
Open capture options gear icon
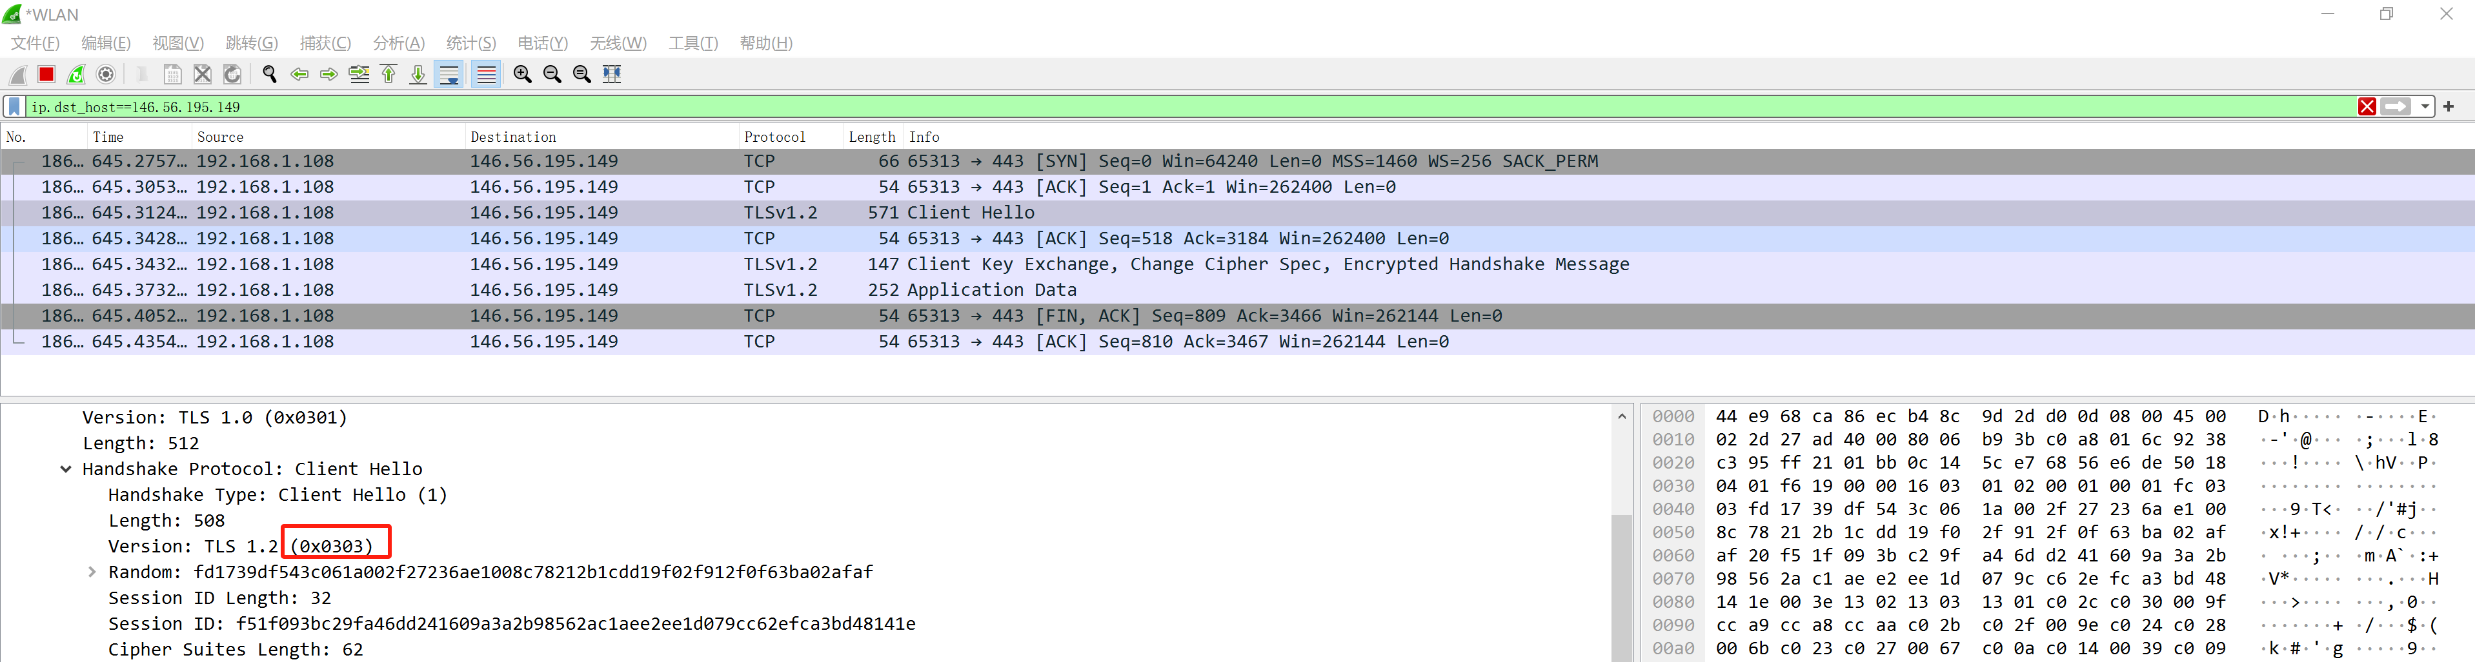106,74
